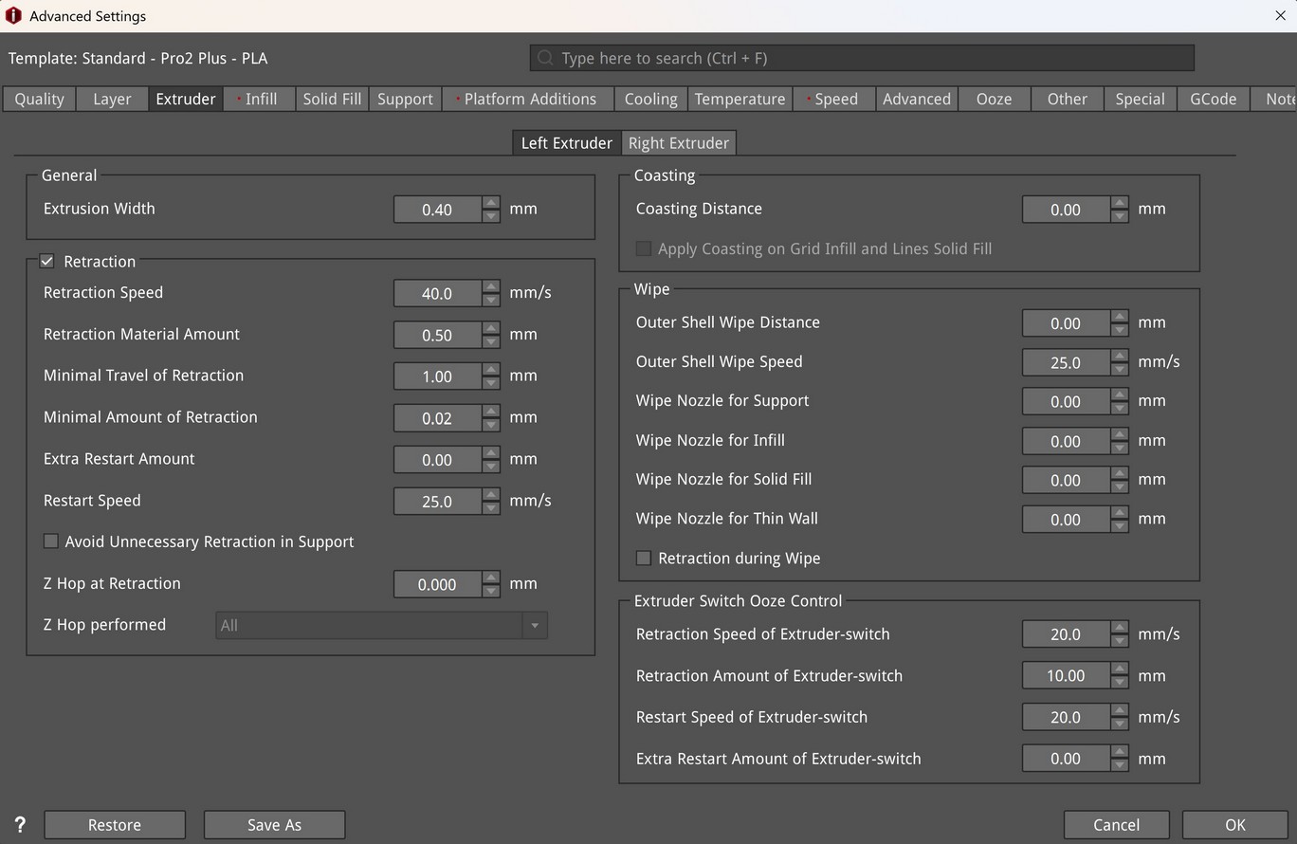Open the Z Hop performed dropdown

[535, 626]
